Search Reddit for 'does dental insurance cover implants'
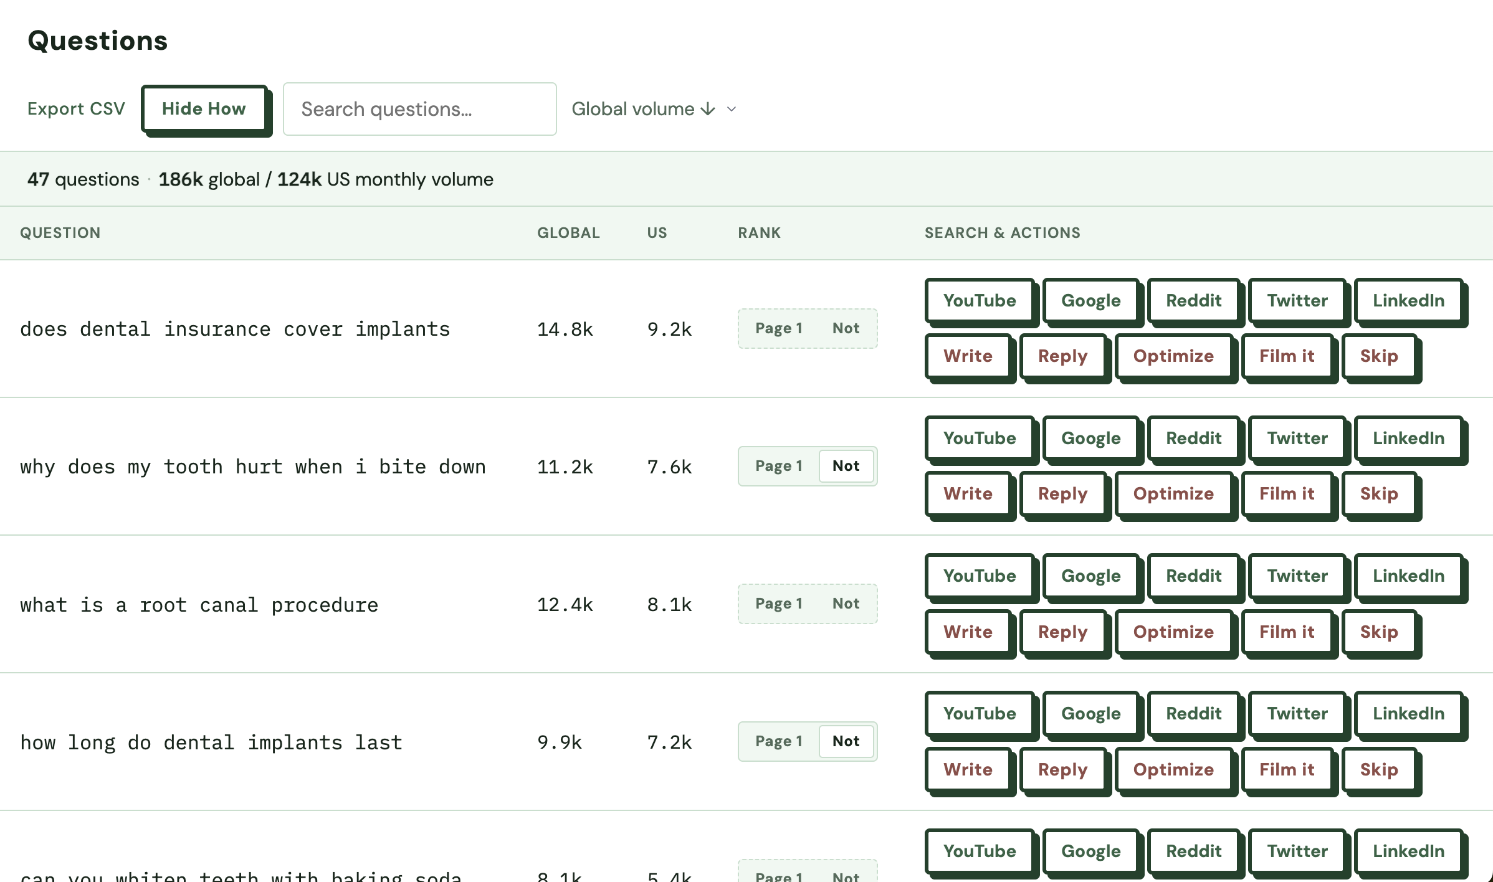This screenshot has height=882, width=1493. pos(1193,300)
